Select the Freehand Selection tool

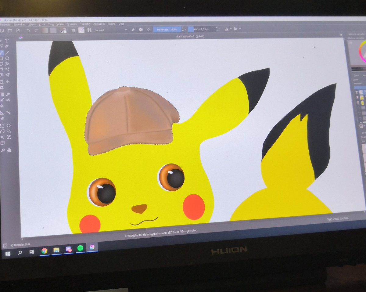pyautogui.click(x=9, y=132)
